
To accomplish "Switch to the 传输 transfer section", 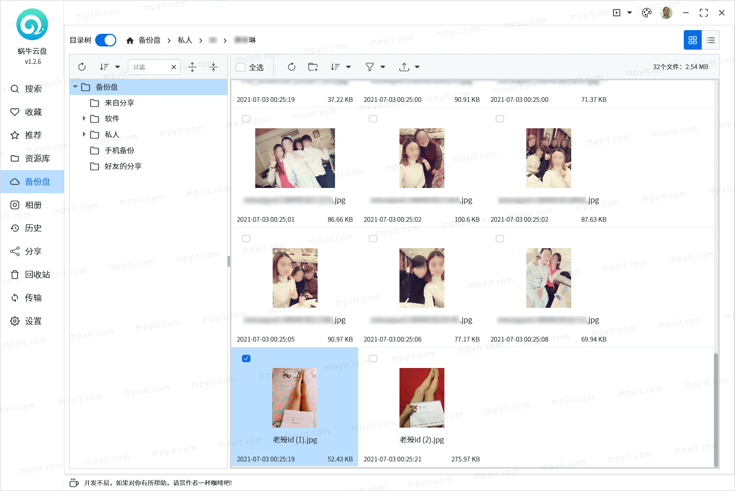I will [x=32, y=298].
